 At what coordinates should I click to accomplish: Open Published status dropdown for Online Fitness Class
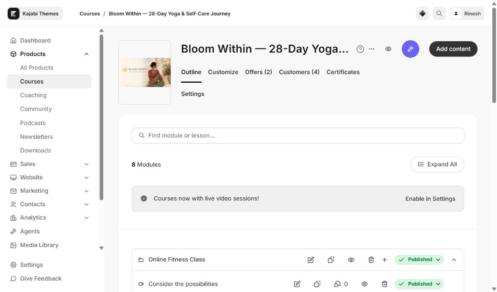(x=419, y=260)
